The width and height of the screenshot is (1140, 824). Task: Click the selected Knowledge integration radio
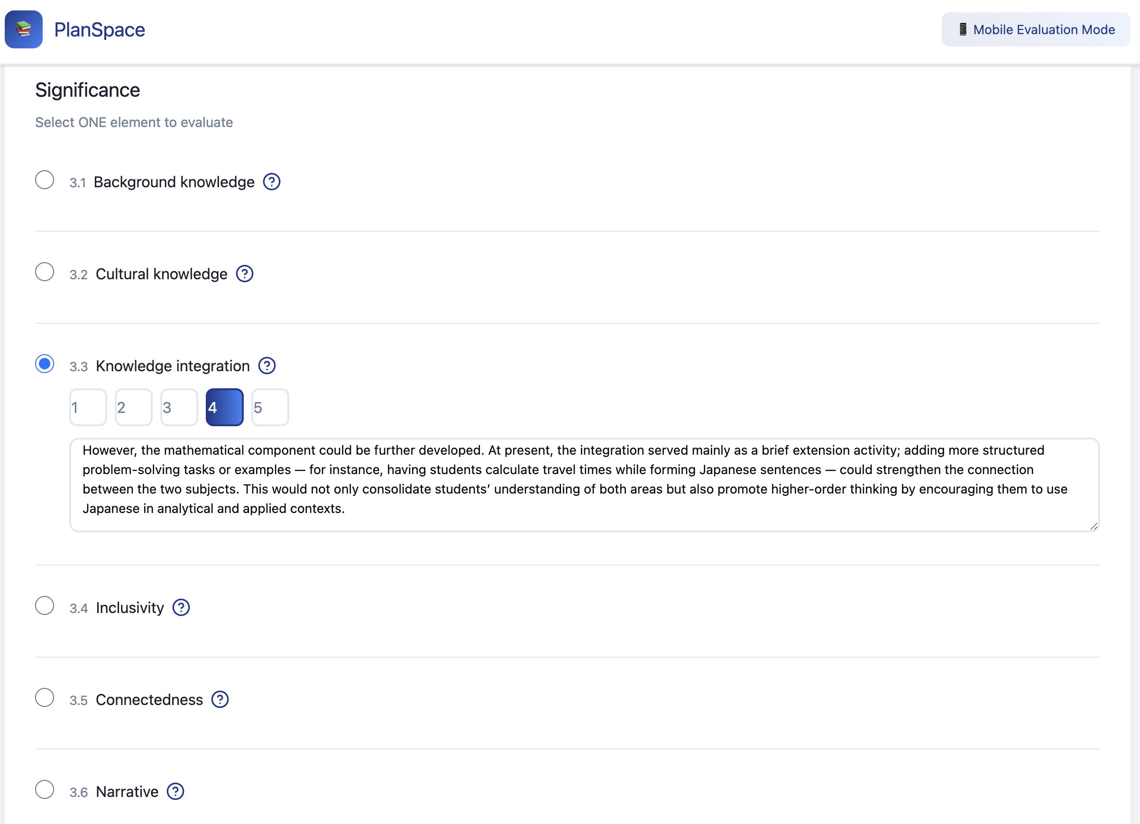45,364
